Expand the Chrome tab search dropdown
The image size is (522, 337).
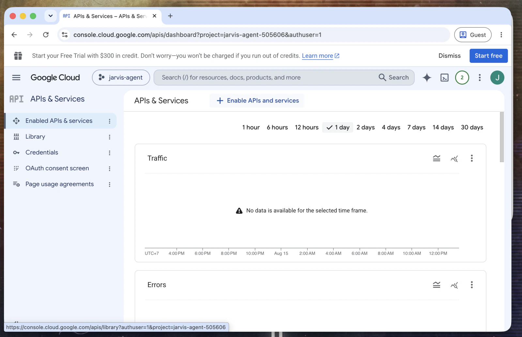click(x=51, y=16)
